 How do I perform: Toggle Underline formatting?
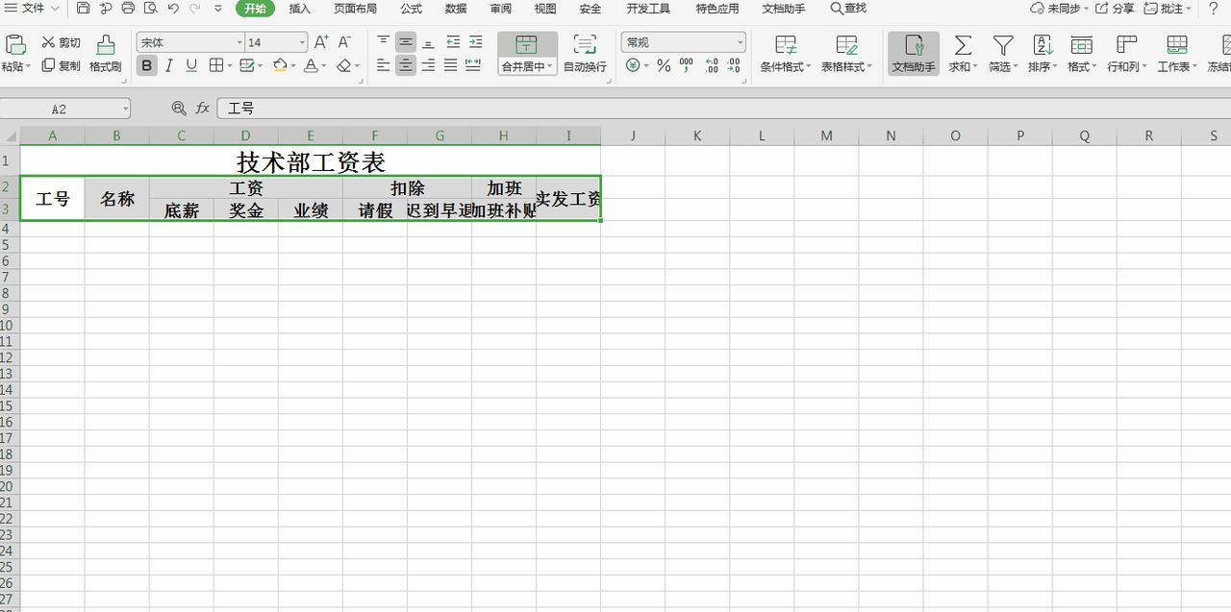[191, 65]
